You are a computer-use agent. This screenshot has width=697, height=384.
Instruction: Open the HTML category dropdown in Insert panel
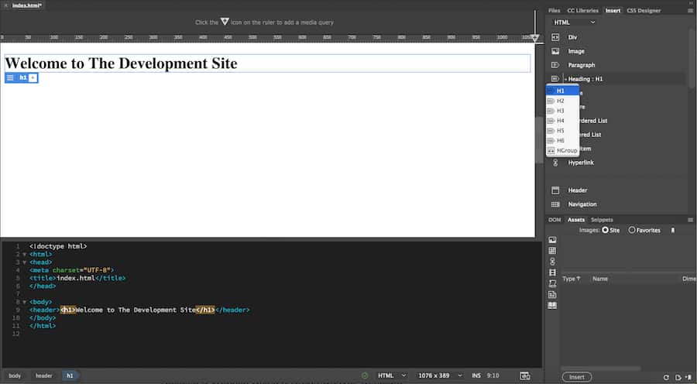574,22
